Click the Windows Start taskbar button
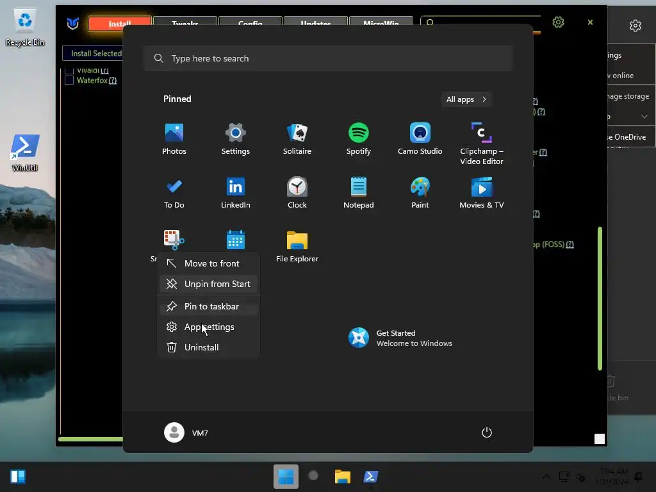This screenshot has height=492, width=656. (286, 477)
